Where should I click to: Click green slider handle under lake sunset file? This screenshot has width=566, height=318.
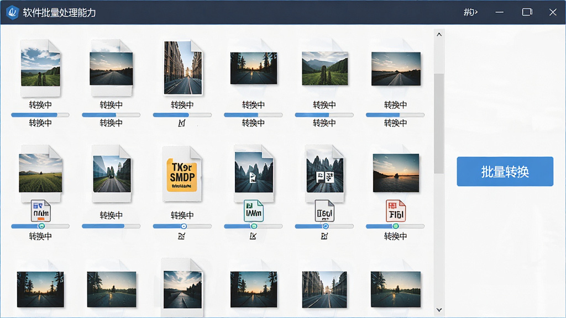[x=396, y=226]
